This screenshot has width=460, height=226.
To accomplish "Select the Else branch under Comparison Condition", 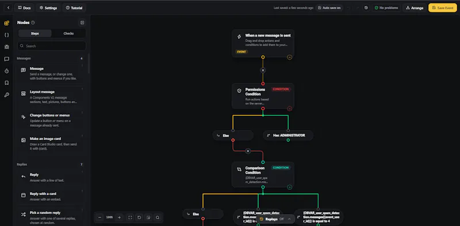I will click(203, 214).
